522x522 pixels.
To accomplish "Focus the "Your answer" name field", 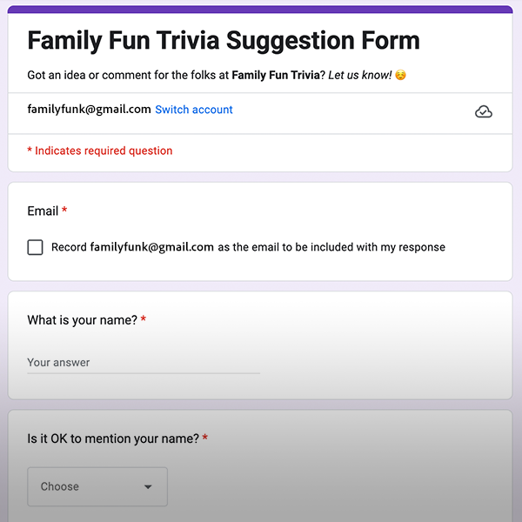I will pos(144,363).
